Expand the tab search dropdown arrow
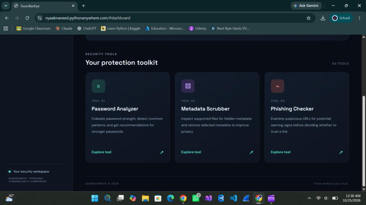This screenshot has height=205, width=366. point(5,5)
